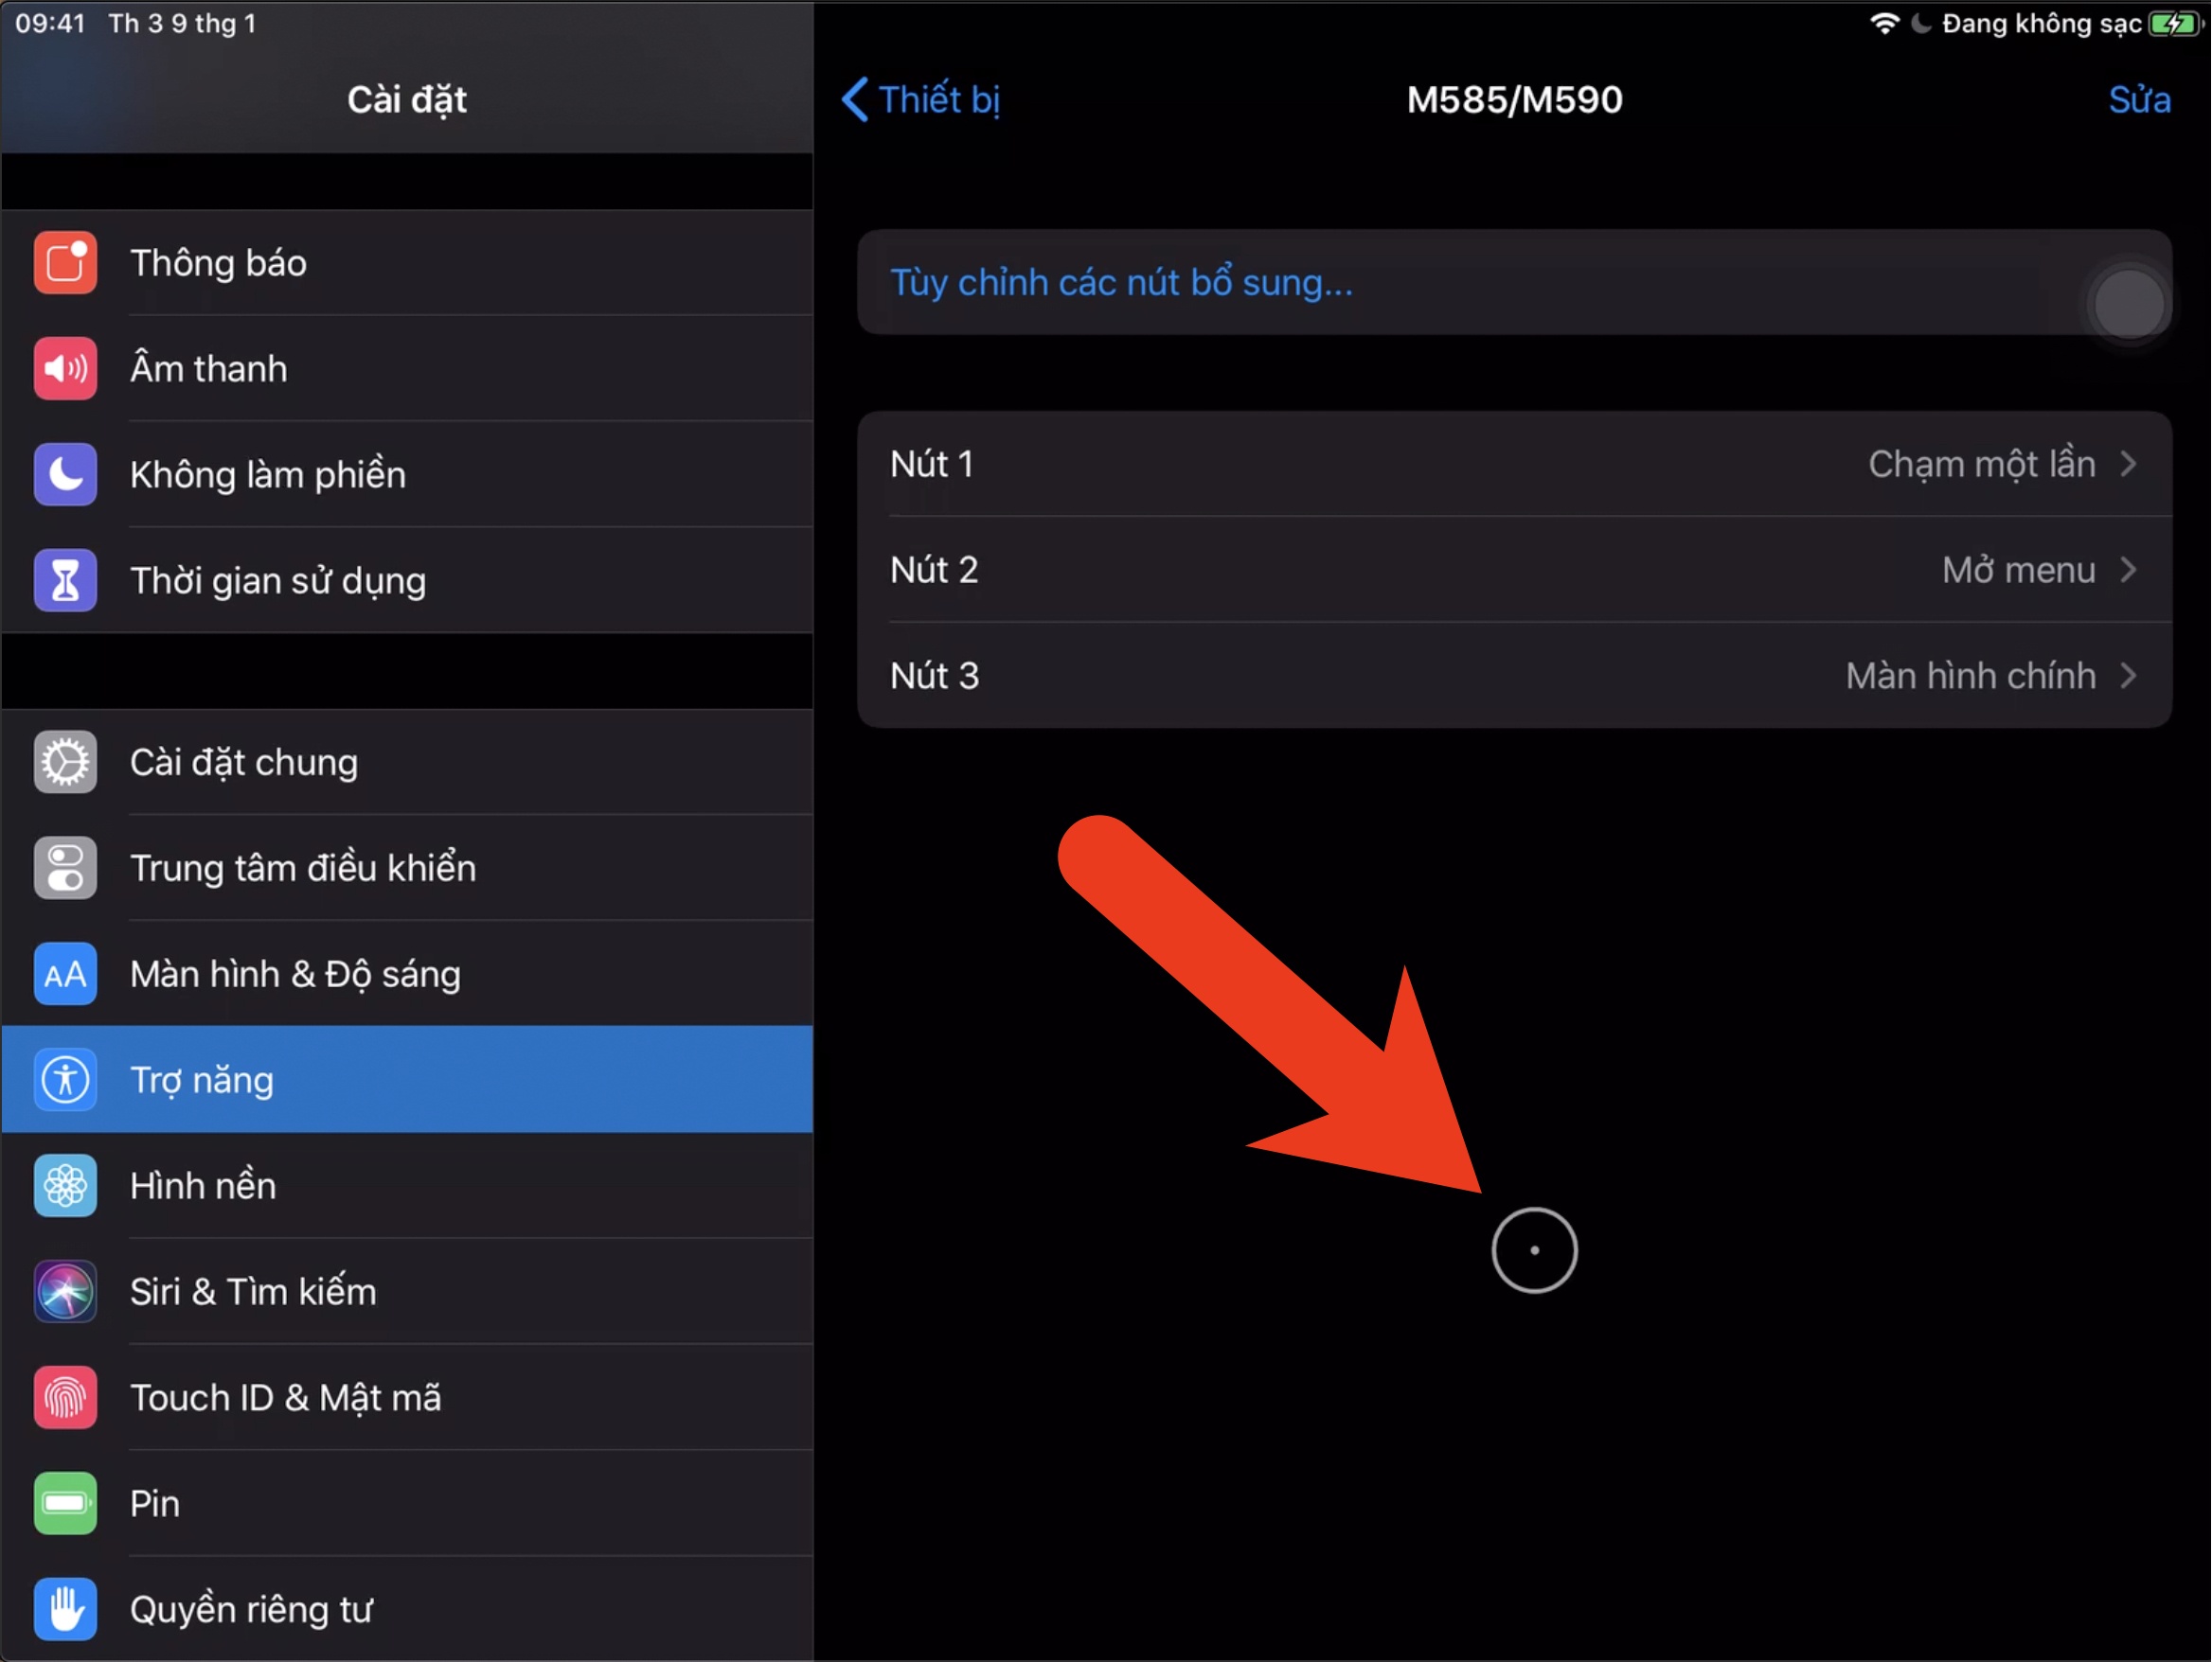Tap the Pin battery icon

coord(65,1504)
